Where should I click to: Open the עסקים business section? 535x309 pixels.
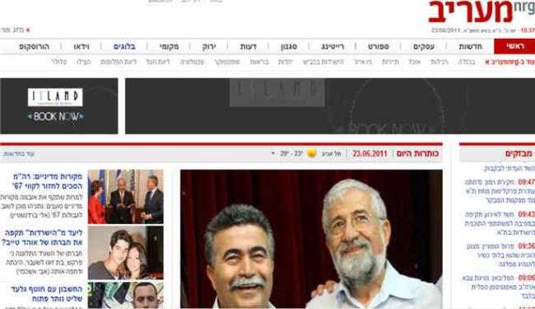click(x=424, y=46)
